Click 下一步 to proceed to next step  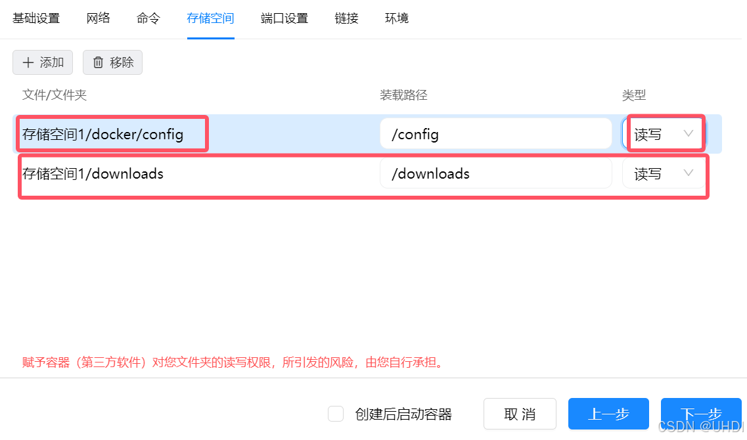(701, 414)
